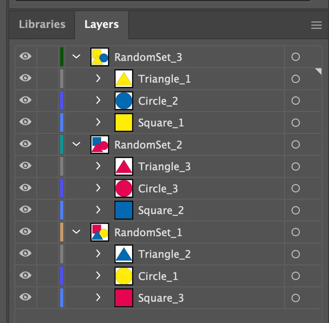Click the yellow Circle_1 thumbnail

(x=124, y=276)
